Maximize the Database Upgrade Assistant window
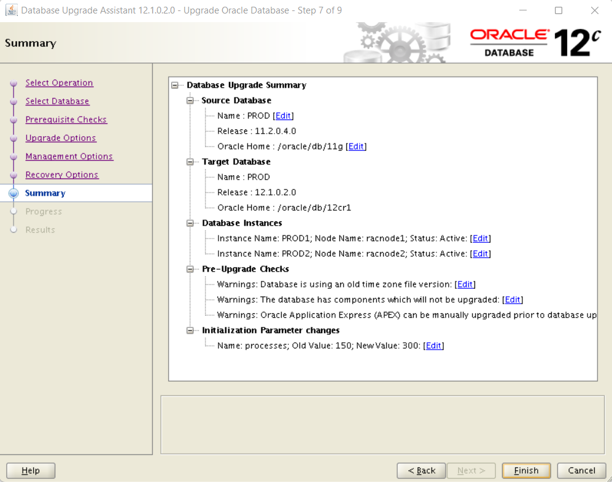 [x=559, y=10]
